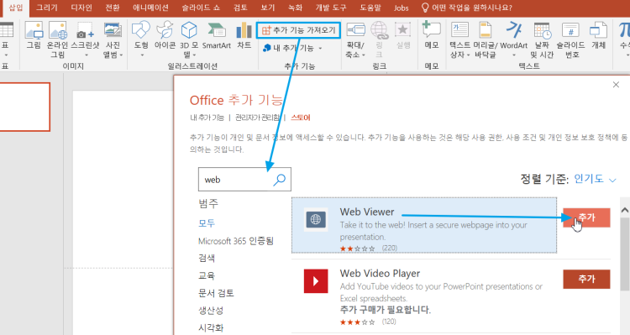630x335 pixels.
Task: Open the 관리자가 관리함 link
Action: [x=257, y=118]
